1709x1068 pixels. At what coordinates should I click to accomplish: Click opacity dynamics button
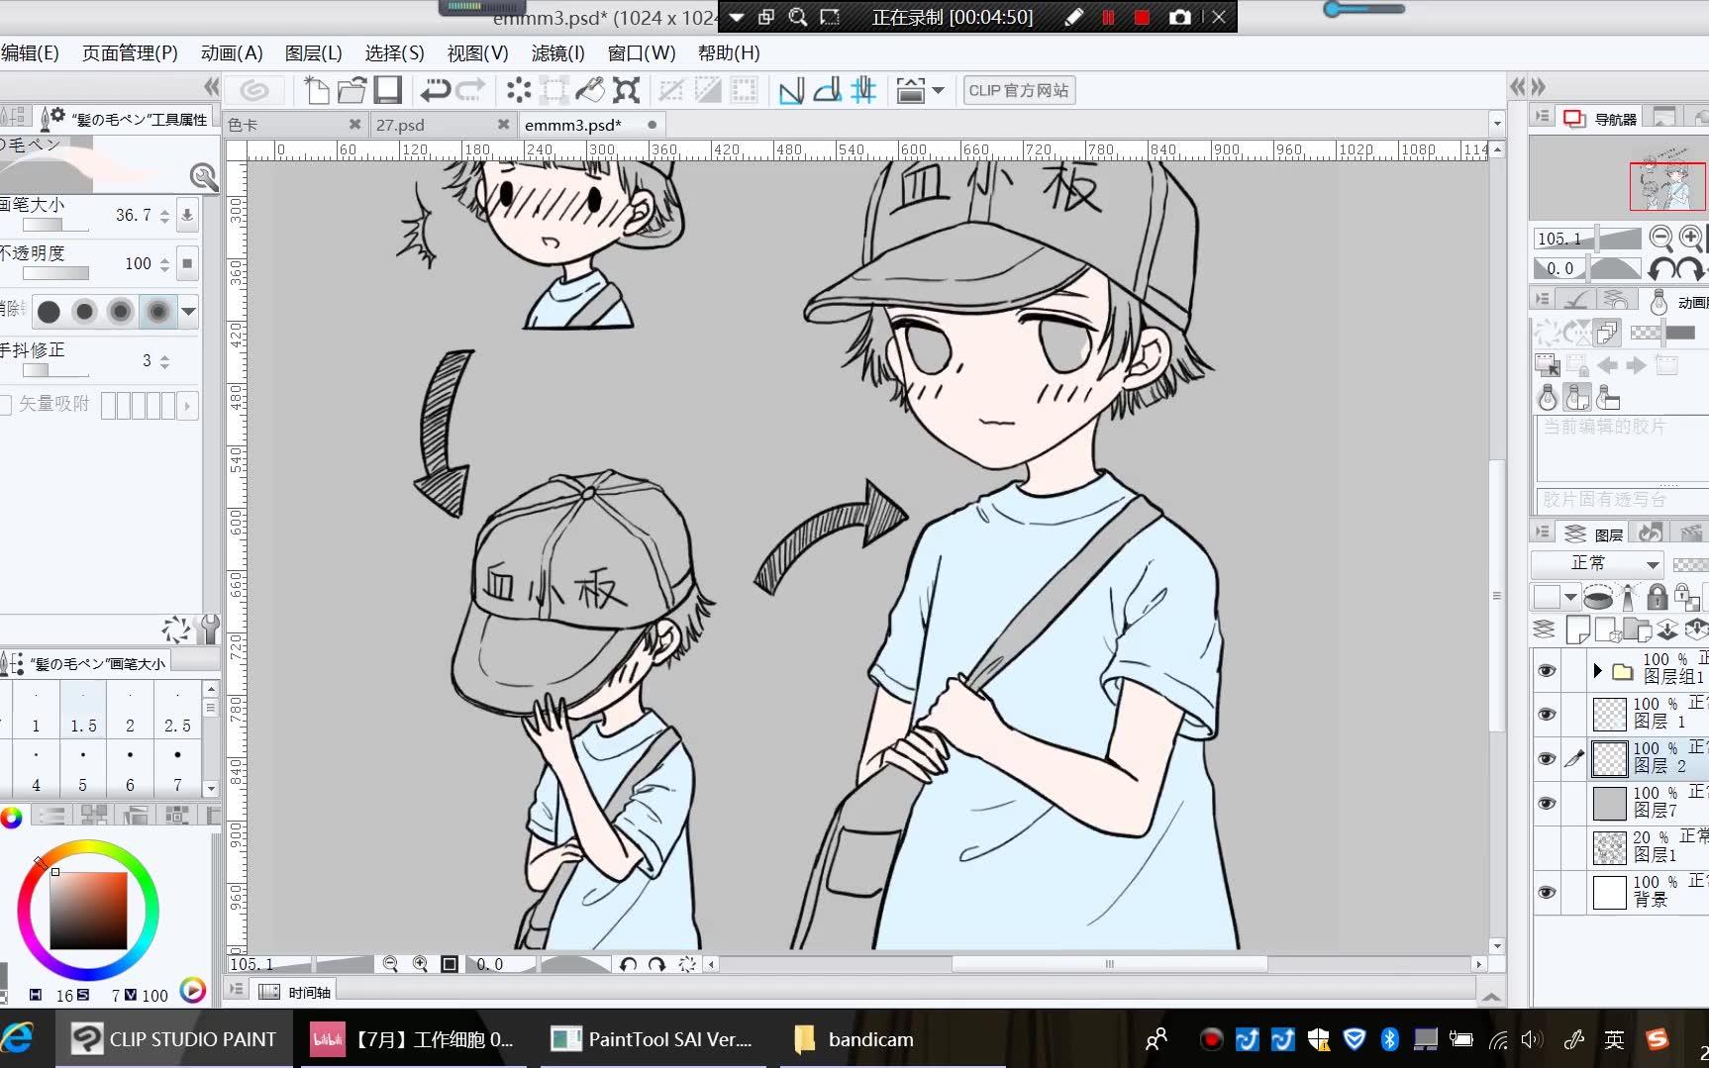point(186,263)
